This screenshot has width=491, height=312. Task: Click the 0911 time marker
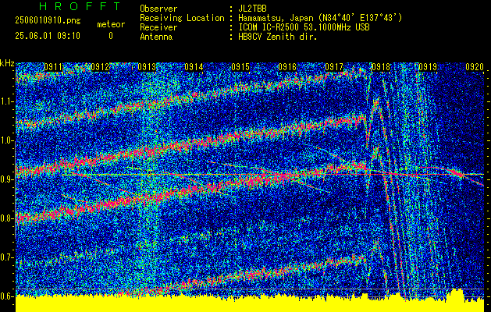53,66
